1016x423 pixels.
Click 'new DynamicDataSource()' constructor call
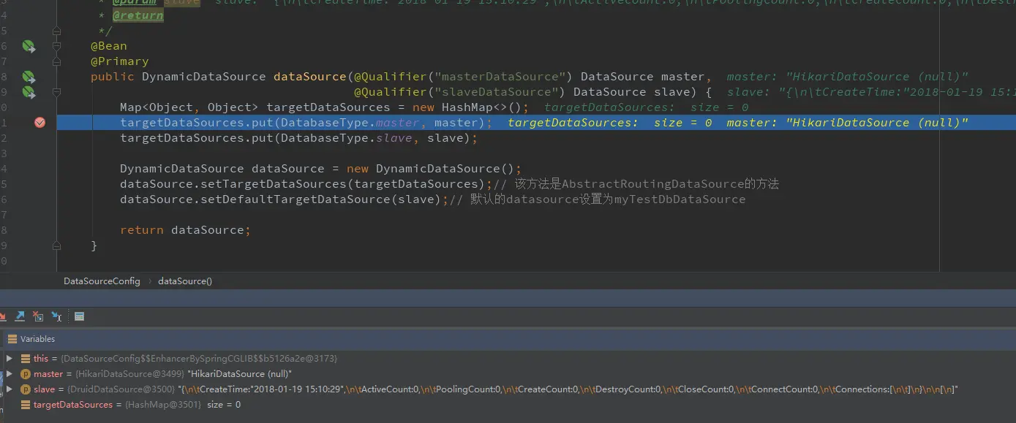pyautogui.click(x=430, y=169)
